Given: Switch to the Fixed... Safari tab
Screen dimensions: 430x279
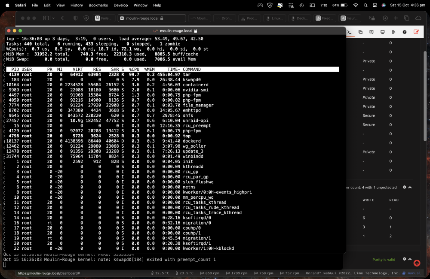Looking at the screenshot, I should click(x=325, y=18).
